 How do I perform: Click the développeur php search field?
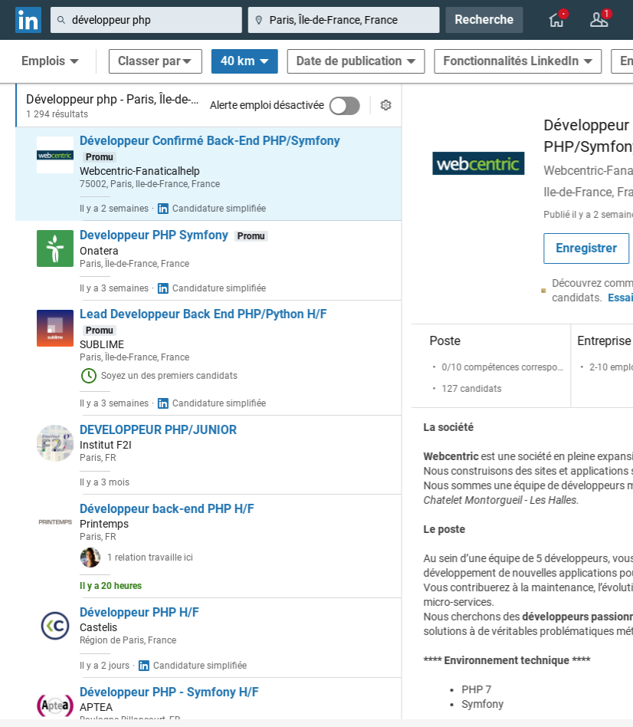146,20
